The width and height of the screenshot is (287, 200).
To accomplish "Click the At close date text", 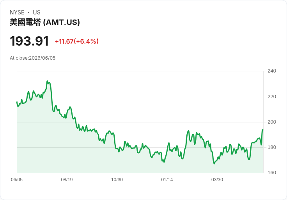I will coord(33,58).
